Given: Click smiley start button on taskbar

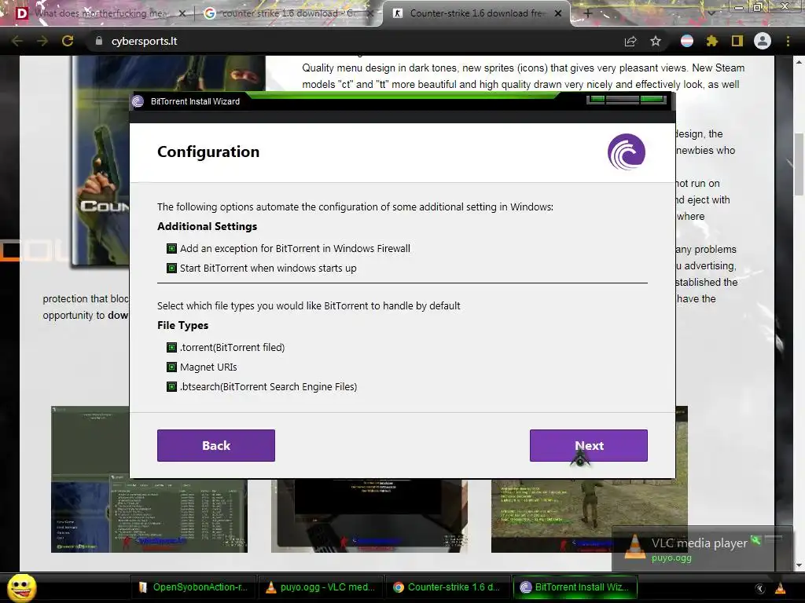Looking at the screenshot, I should (22, 587).
